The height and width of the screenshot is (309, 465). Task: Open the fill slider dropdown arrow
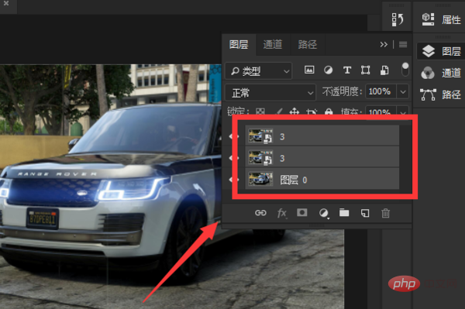click(403, 112)
